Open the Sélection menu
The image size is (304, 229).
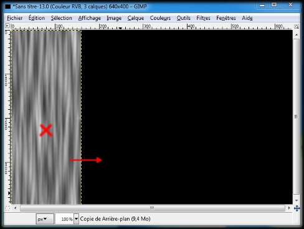(62, 18)
